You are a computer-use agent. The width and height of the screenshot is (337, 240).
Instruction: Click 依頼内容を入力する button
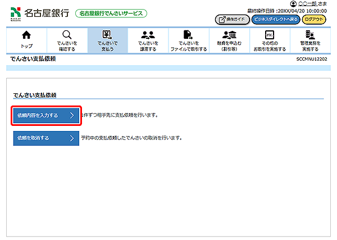44,115
